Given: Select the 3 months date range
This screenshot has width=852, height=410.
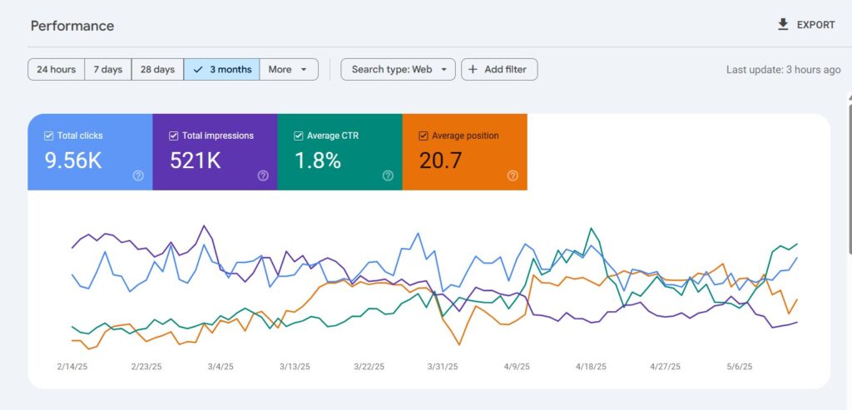Looking at the screenshot, I should click(221, 70).
